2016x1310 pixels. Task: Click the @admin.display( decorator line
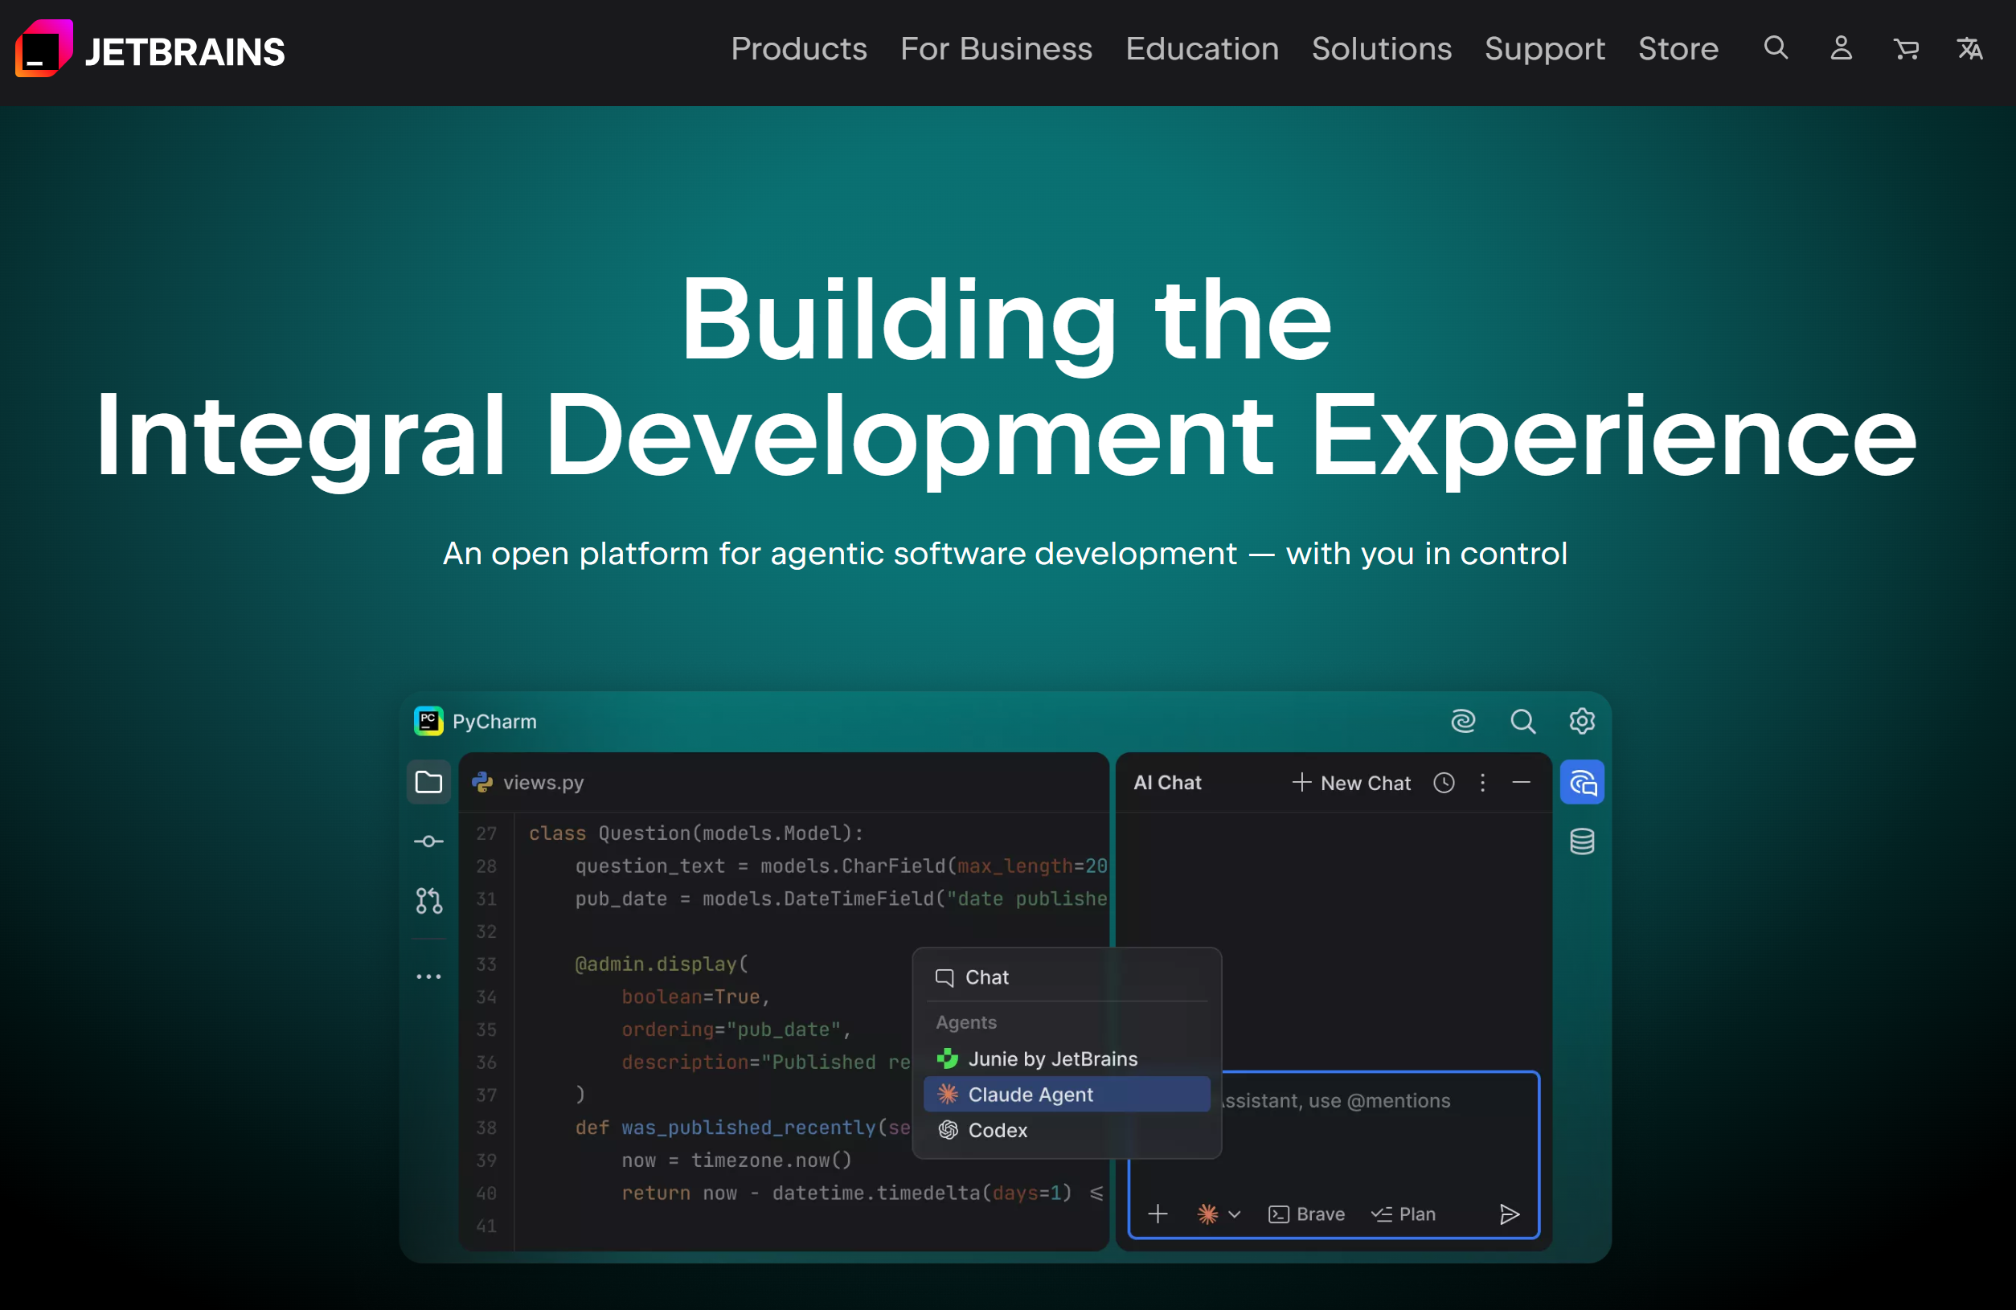662,964
